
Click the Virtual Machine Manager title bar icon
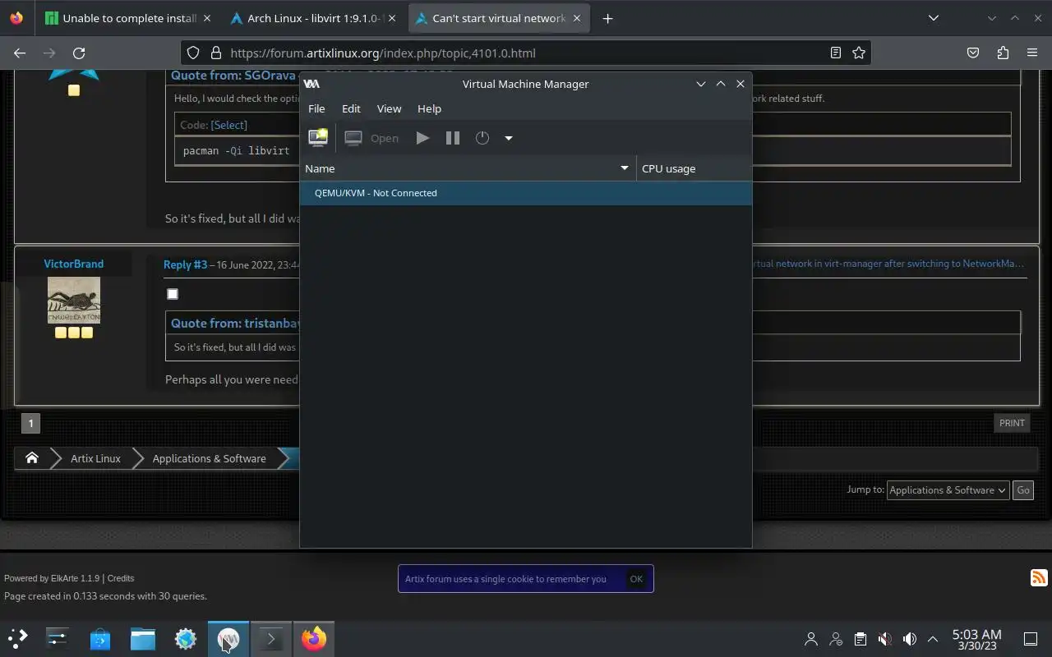pyautogui.click(x=311, y=84)
